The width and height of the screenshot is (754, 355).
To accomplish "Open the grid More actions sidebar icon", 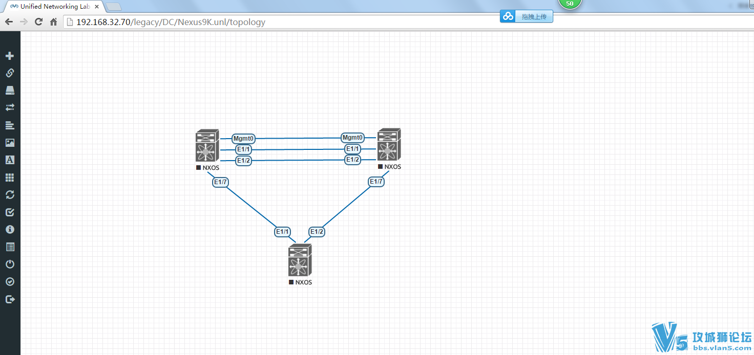I will tap(10, 177).
